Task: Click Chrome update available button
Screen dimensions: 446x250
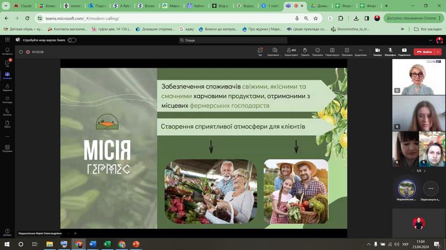Action: (413, 18)
